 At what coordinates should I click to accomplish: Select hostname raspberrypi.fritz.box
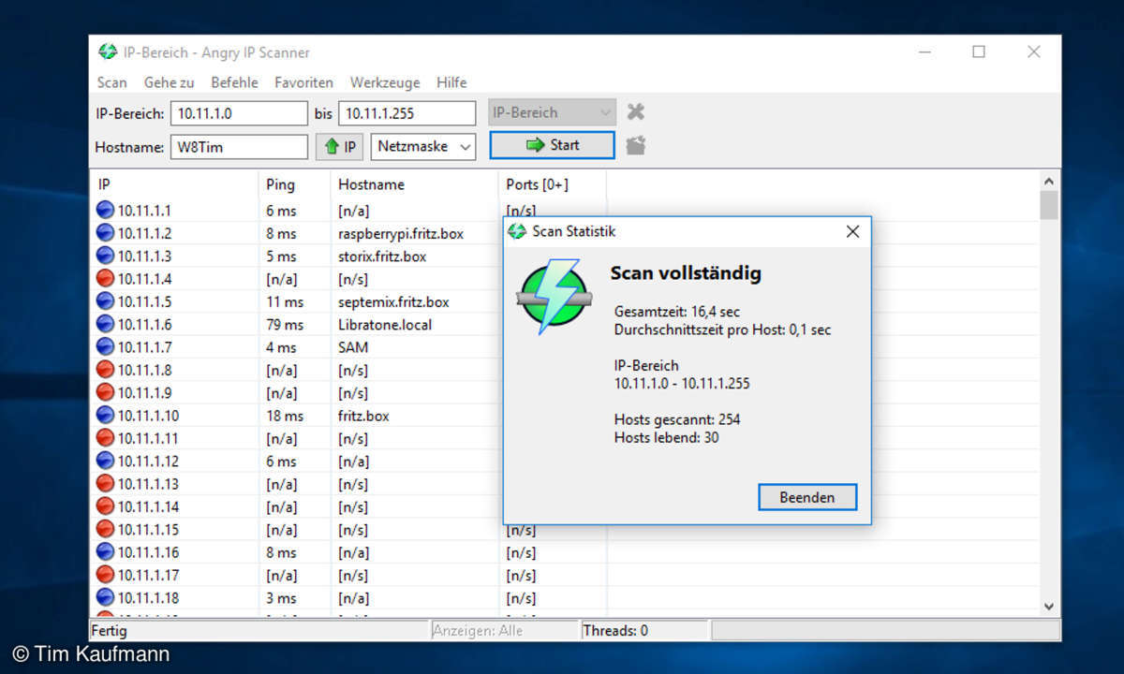[401, 233]
